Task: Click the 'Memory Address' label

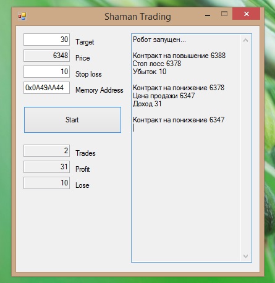Action: 99,90
